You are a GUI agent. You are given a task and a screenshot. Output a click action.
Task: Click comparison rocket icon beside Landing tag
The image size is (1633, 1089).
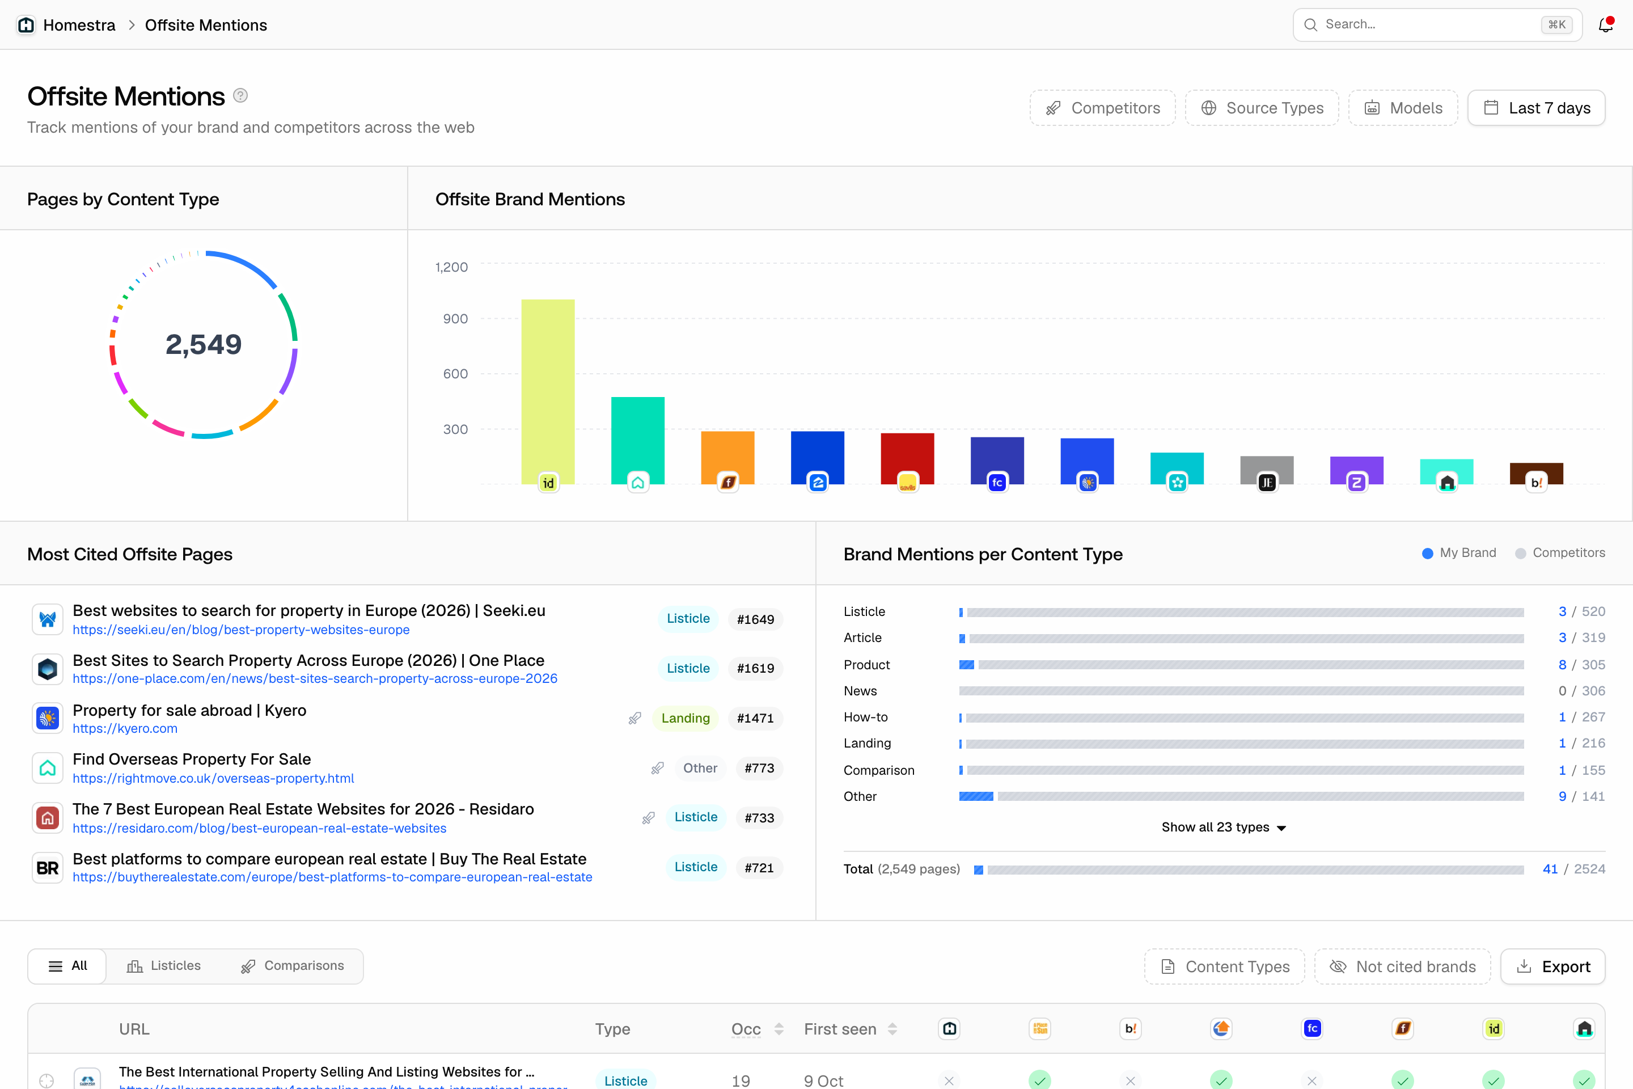click(634, 718)
